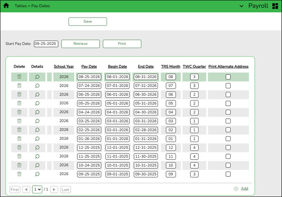The image size is (282, 197).
Task: Add a row with the plus icon
Action: click(236, 189)
